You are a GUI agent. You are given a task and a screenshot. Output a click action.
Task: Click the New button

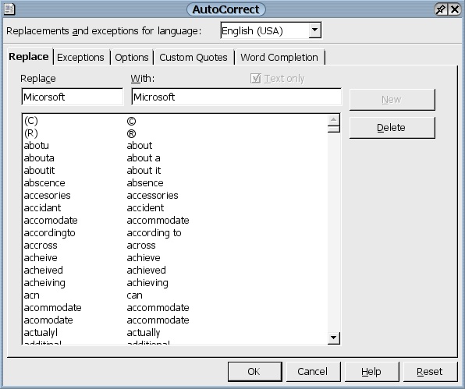pos(392,100)
